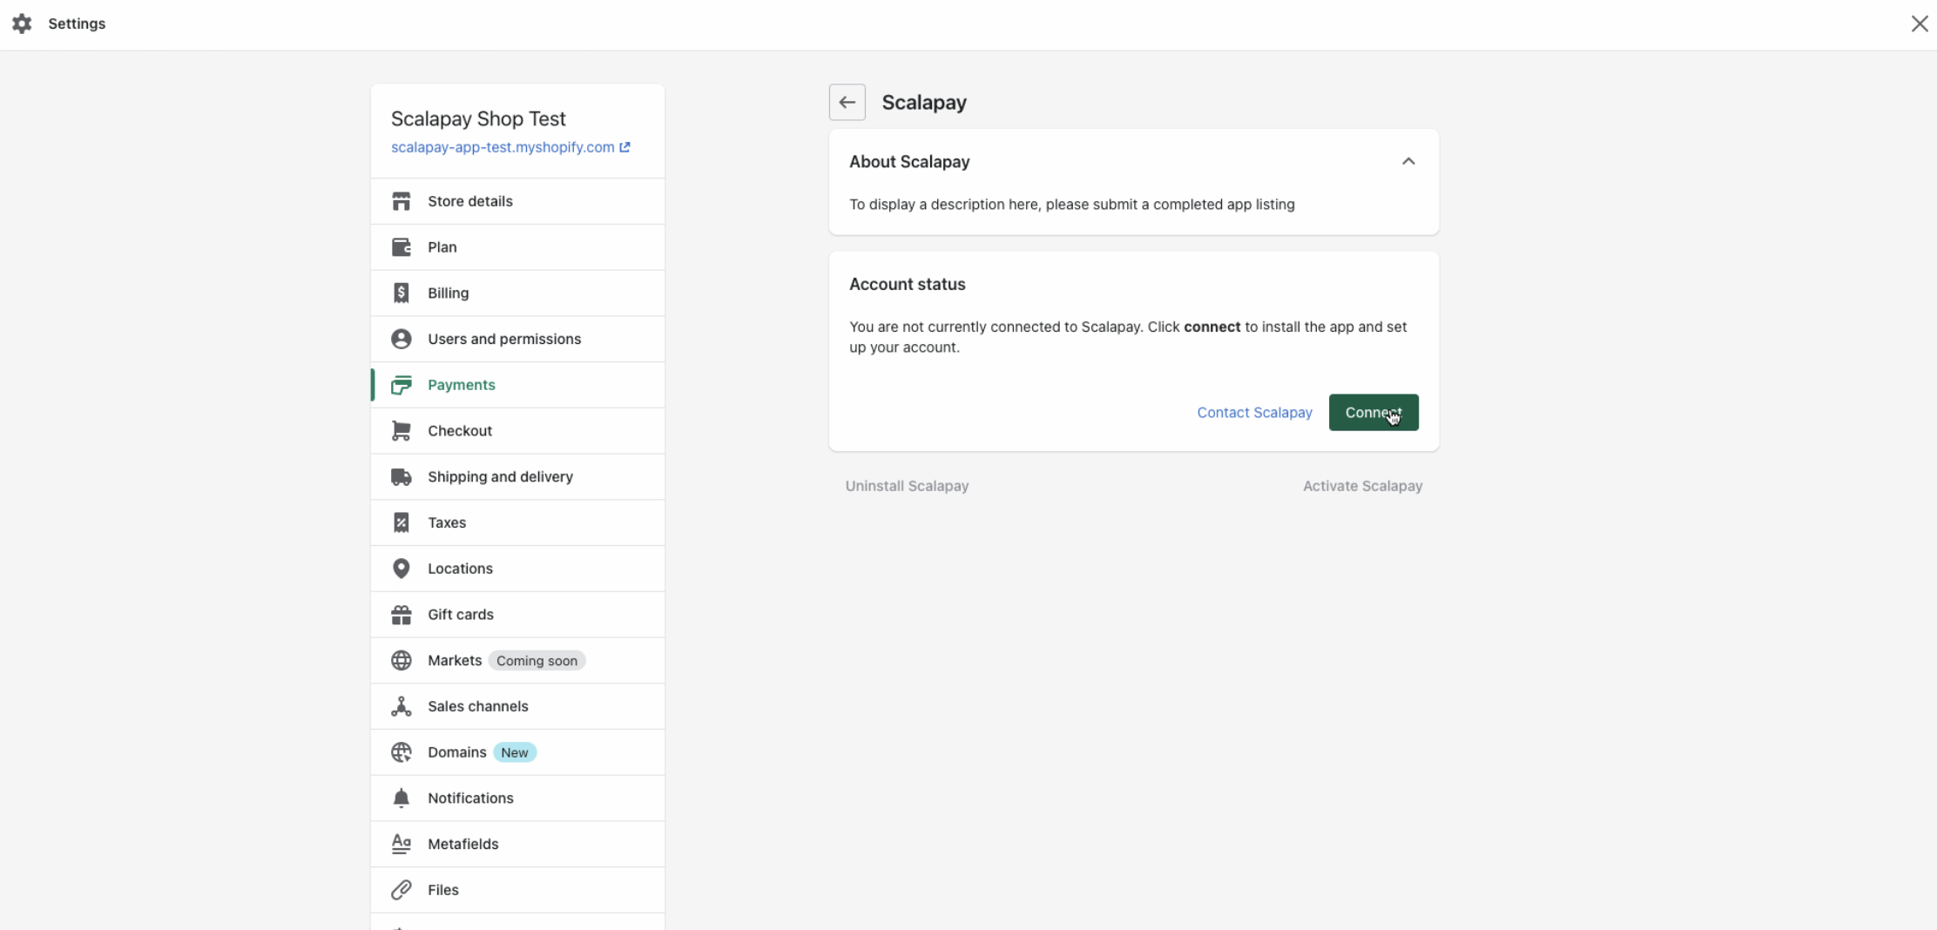Click the Gift cards present icon

point(401,615)
